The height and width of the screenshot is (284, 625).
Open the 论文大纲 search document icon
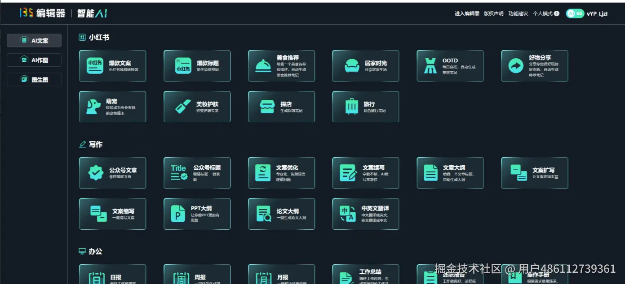264,214
